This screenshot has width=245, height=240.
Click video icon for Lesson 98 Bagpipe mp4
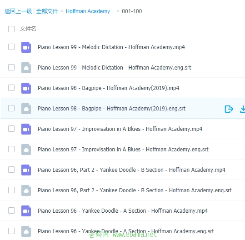pyautogui.click(x=26, y=88)
